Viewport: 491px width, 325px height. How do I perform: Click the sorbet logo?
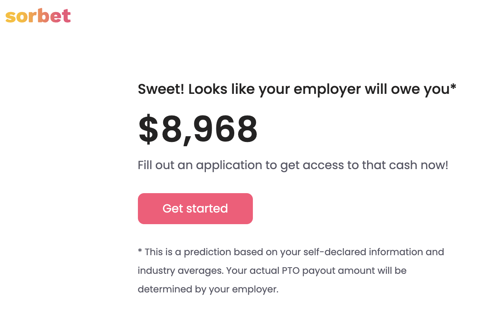click(x=38, y=16)
